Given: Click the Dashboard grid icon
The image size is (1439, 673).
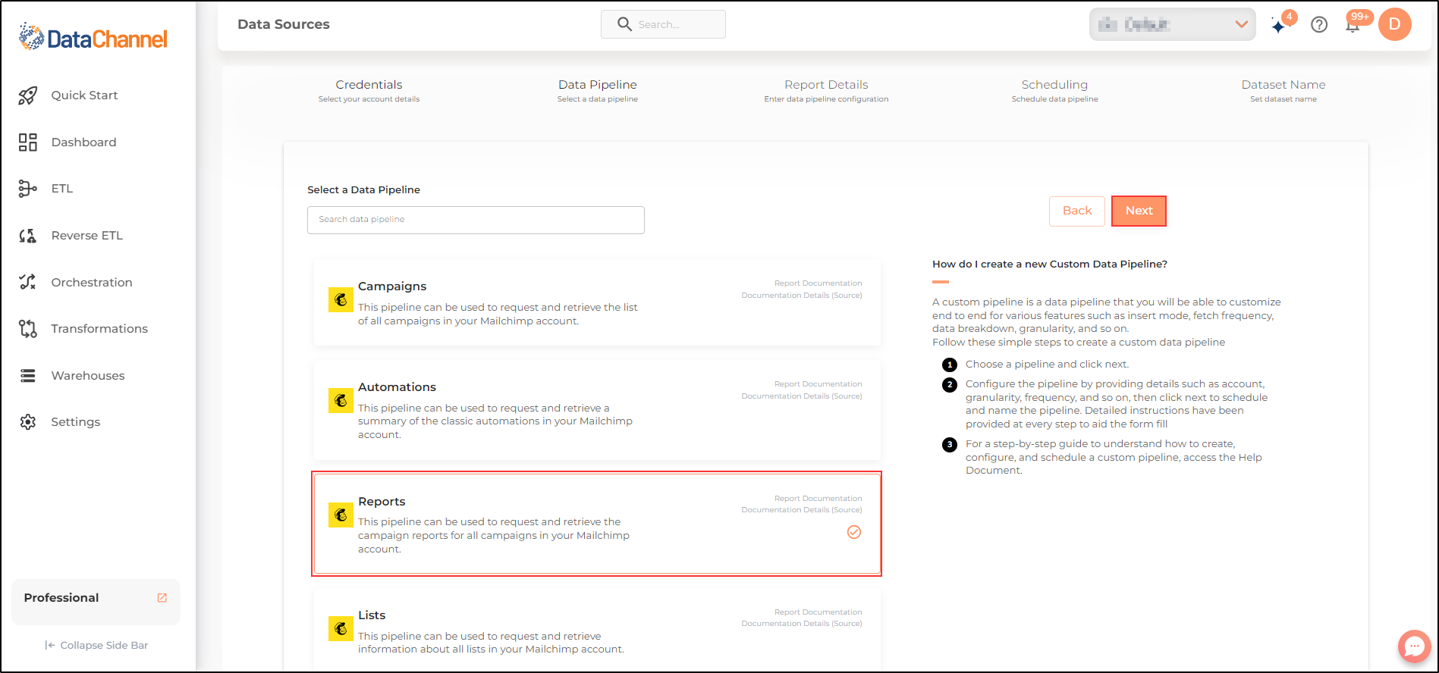Looking at the screenshot, I should pos(28,142).
